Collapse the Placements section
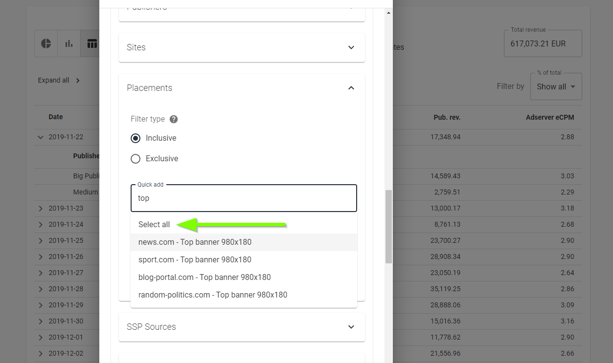 click(351, 88)
